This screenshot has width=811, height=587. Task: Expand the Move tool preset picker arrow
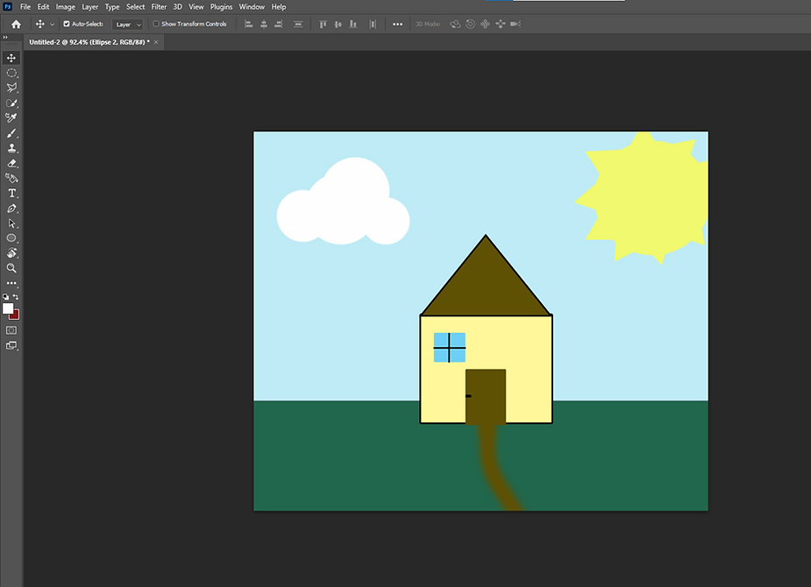pos(52,25)
